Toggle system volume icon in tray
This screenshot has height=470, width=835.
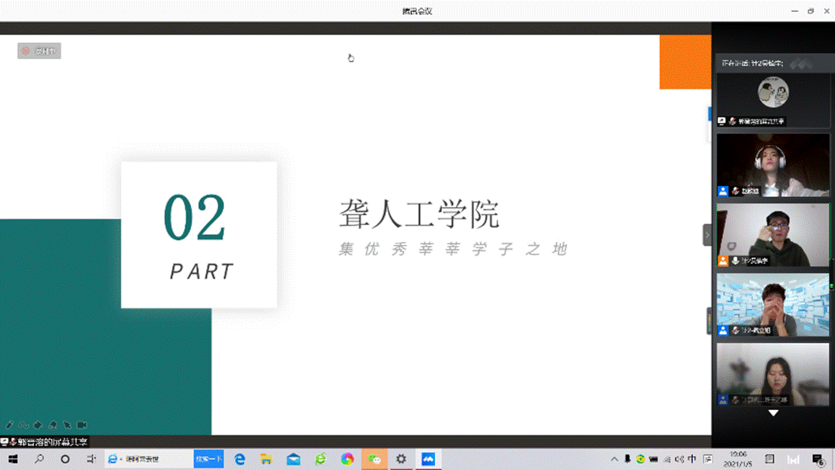[679, 459]
